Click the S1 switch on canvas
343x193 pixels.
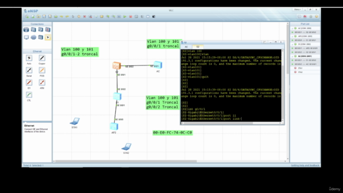(x=117, y=96)
